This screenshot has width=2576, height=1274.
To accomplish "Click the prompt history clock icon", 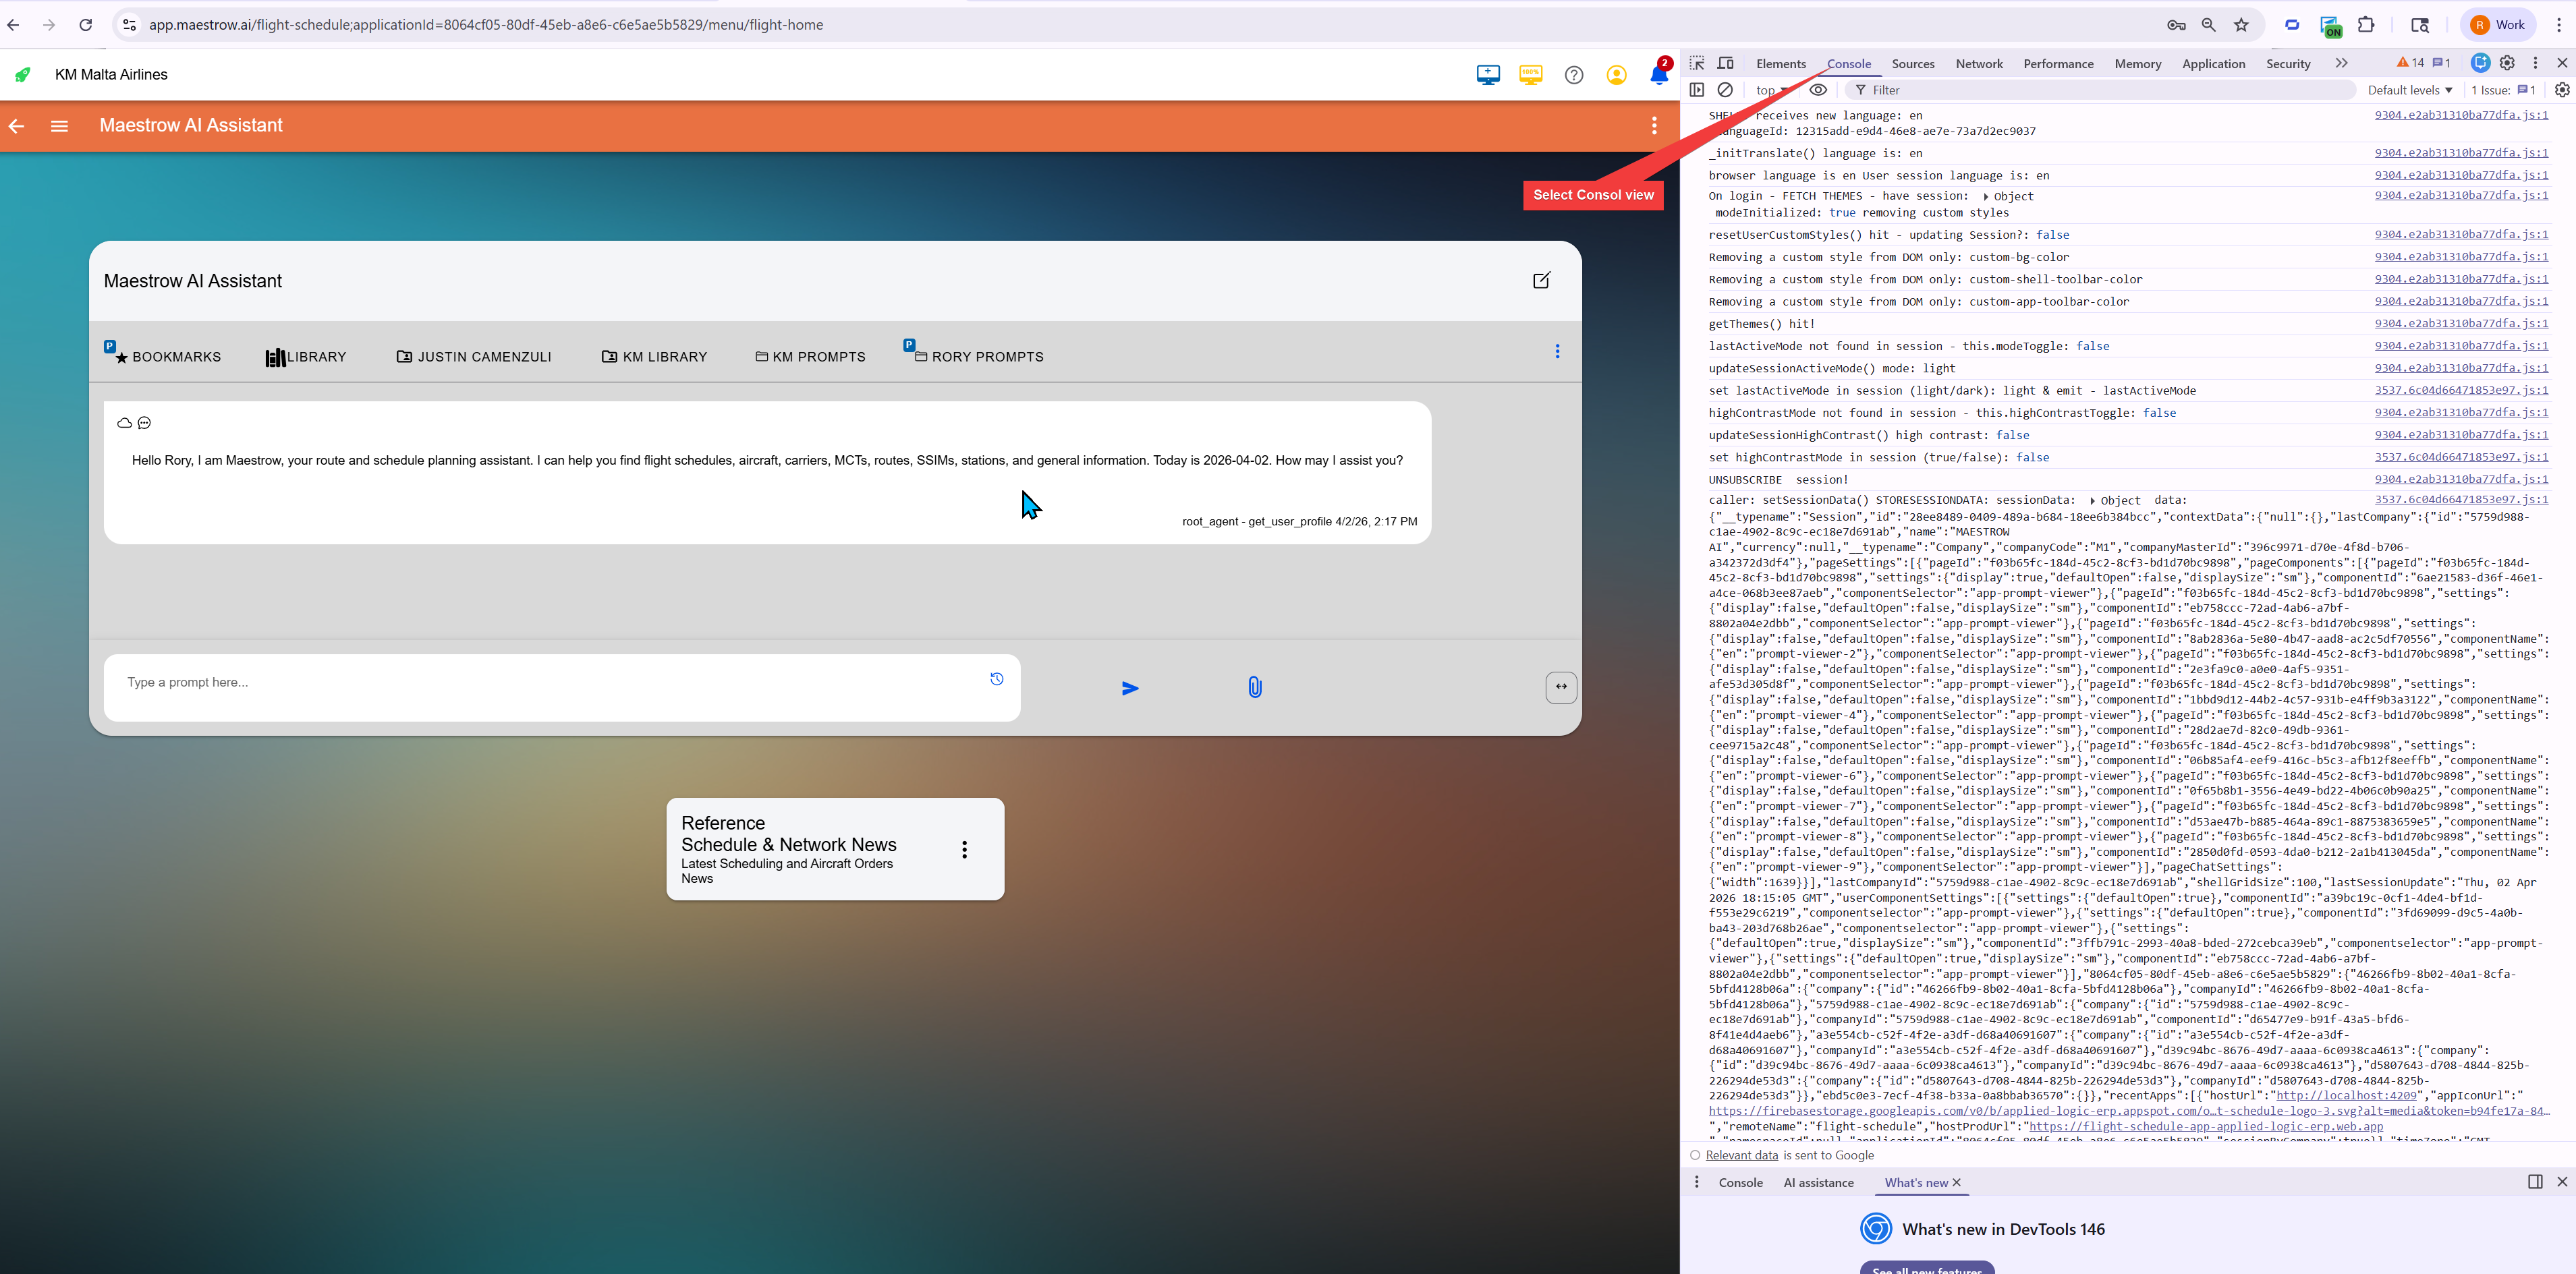I will (996, 679).
